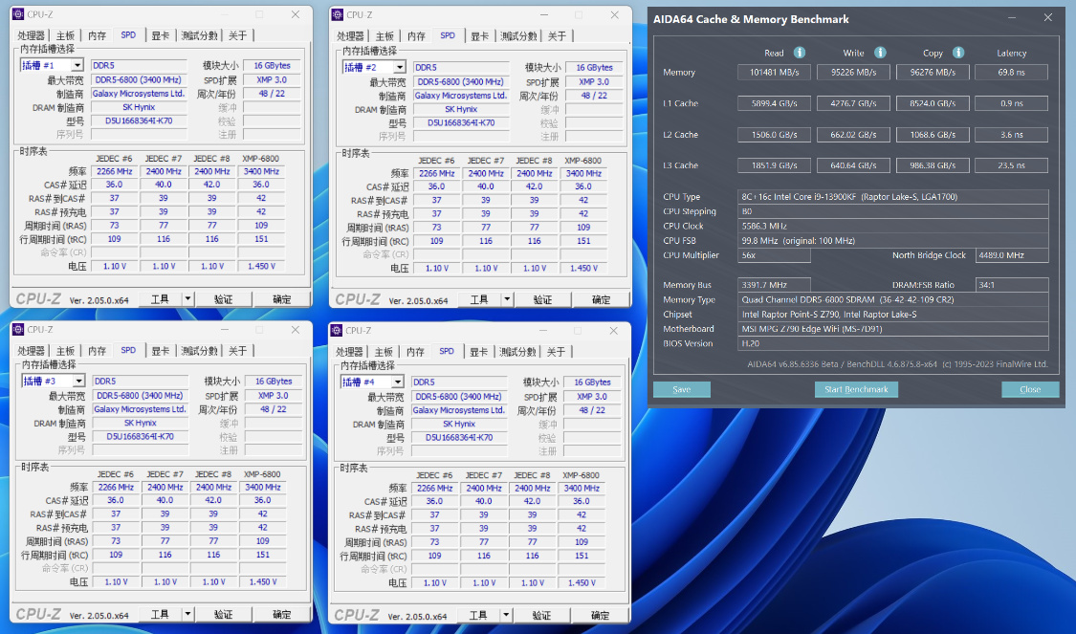Select the 内存 tab in the slot #3 window

click(x=98, y=351)
